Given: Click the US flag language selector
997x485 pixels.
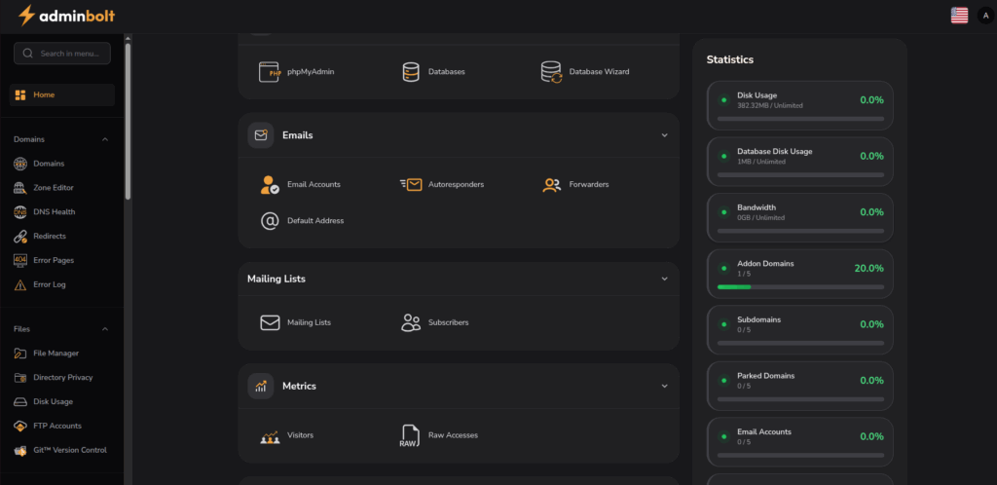Looking at the screenshot, I should click(x=959, y=15).
